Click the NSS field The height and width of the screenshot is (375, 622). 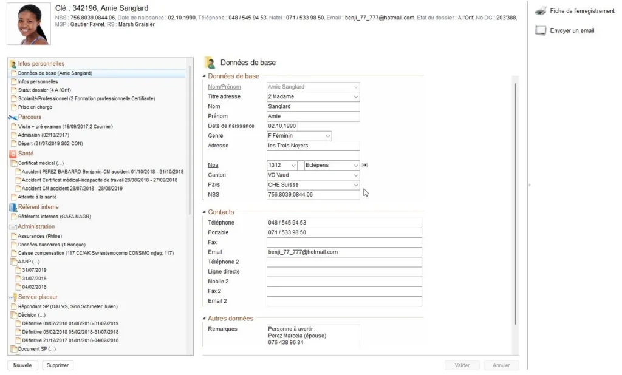[x=313, y=195]
